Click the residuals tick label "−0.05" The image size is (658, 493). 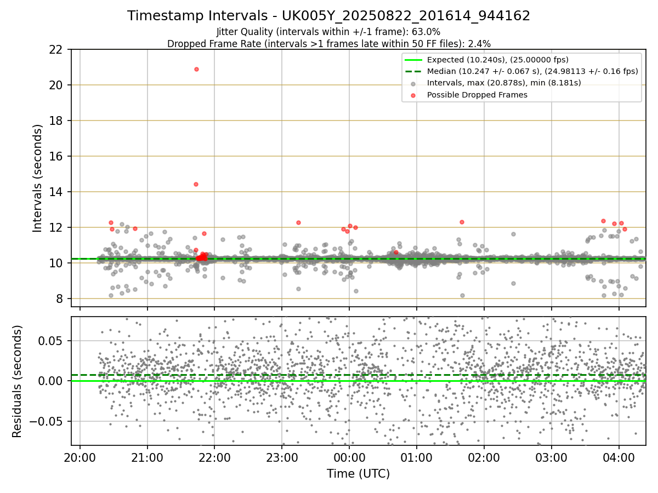pos(46,422)
